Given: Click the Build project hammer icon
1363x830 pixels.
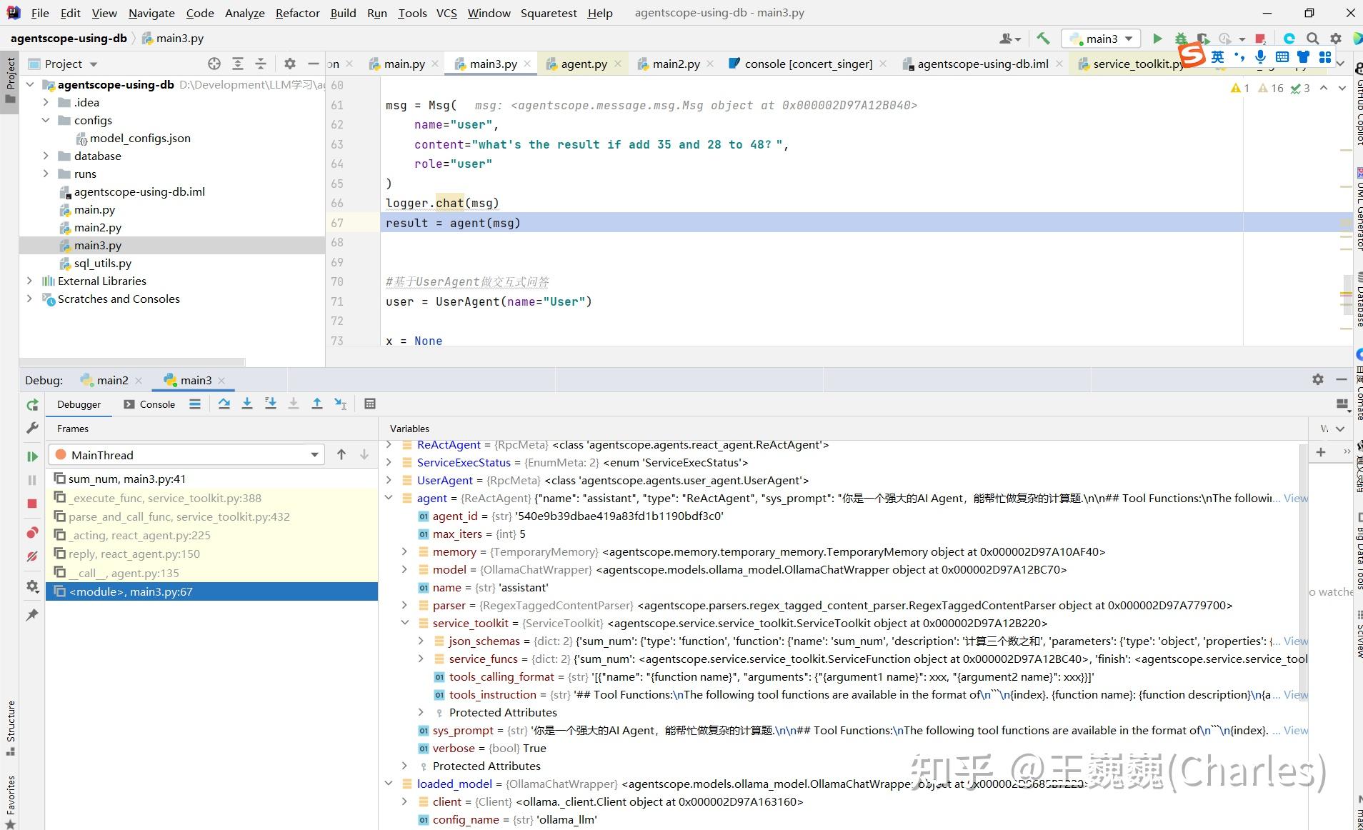Looking at the screenshot, I should click(1043, 39).
